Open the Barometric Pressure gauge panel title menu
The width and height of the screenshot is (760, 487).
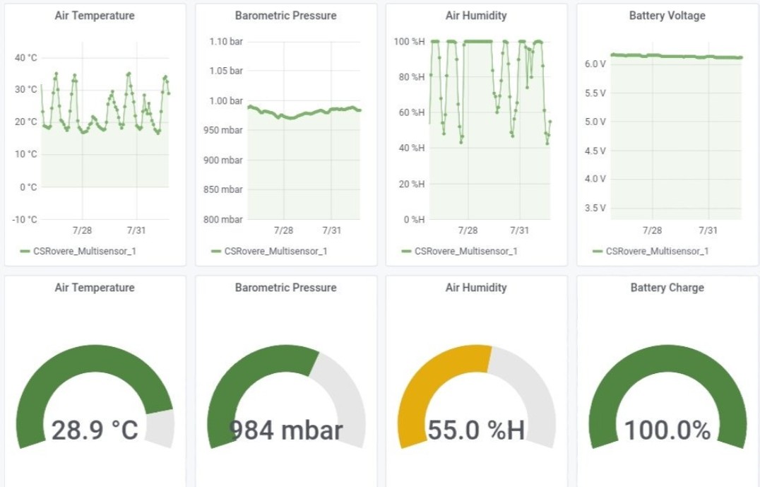pyautogui.click(x=285, y=288)
